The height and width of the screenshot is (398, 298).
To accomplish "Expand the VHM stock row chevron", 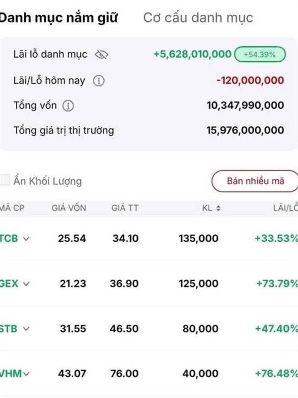I will pos(26,374).
